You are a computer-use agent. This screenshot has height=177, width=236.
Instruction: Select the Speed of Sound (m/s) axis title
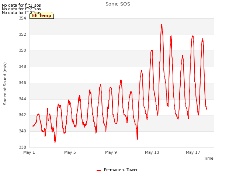click(x=5, y=84)
